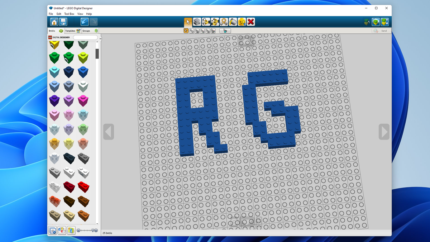
Task: Pick the Hinge Align tool
Action: 215,22
